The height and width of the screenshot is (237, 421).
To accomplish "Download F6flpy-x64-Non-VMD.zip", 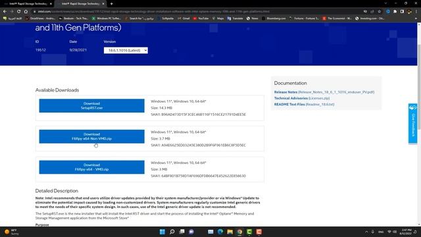I will (91, 136).
